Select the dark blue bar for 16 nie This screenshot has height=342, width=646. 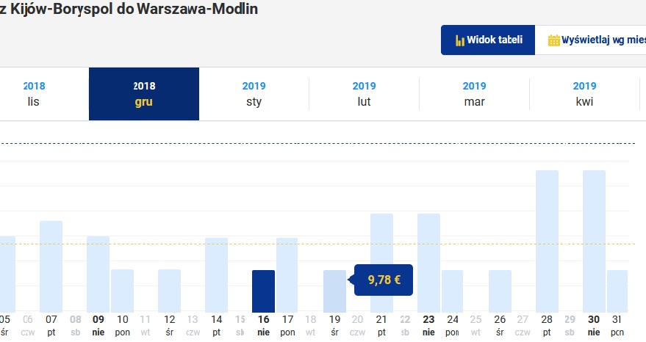click(x=263, y=291)
